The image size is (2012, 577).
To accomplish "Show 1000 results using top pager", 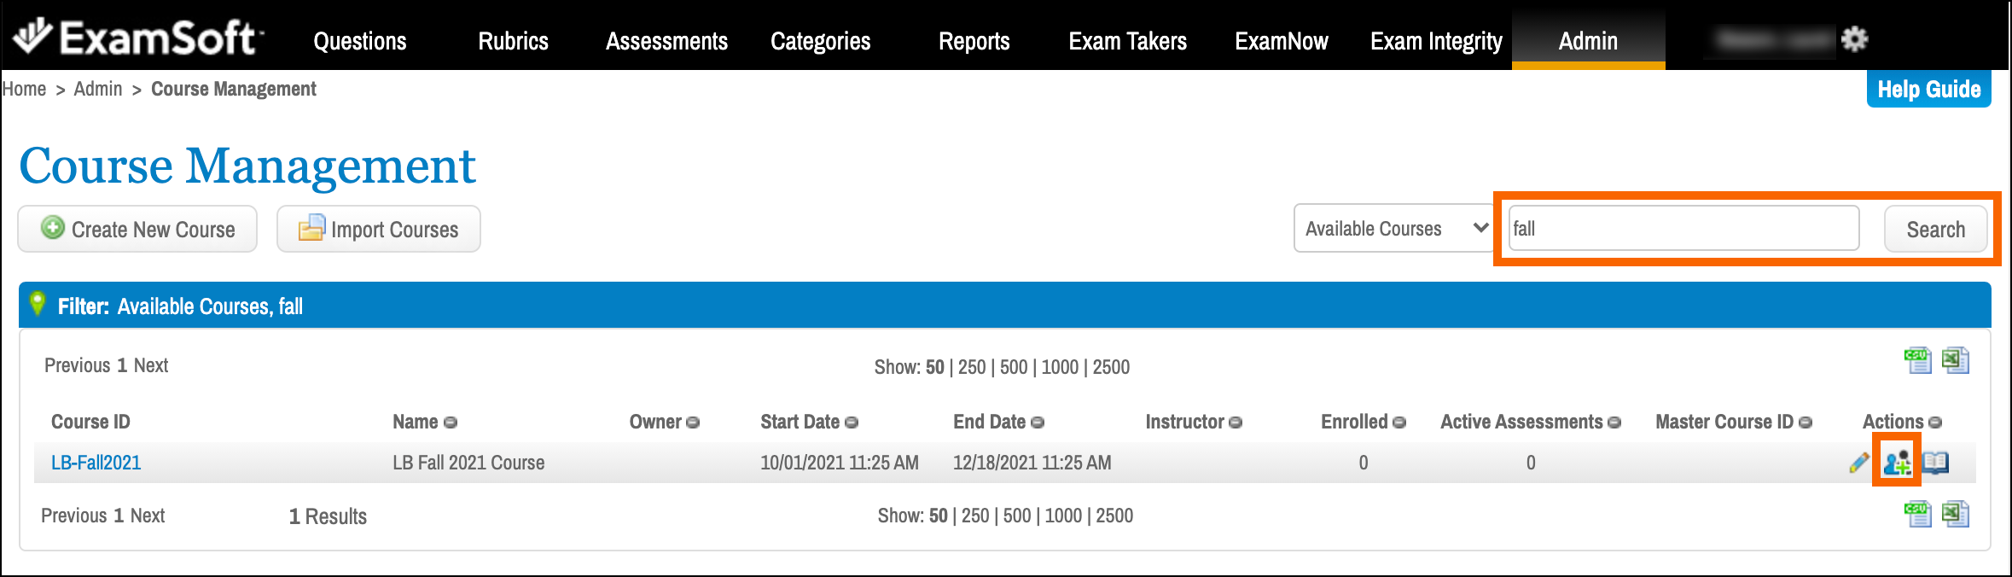I will coord(1060,367).
